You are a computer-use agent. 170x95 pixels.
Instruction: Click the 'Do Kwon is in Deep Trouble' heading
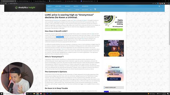pyautogui.click(x=56, y=88)
